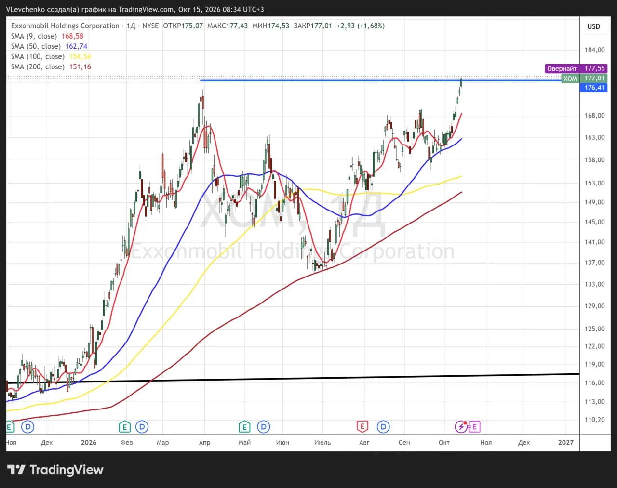The width and height of the screenshot is (617, 488).
Task: Click the XOM 177,01 price label
Action: coord(584,78)
